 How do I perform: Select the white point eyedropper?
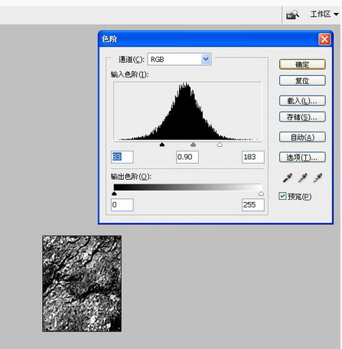[318, 178]
